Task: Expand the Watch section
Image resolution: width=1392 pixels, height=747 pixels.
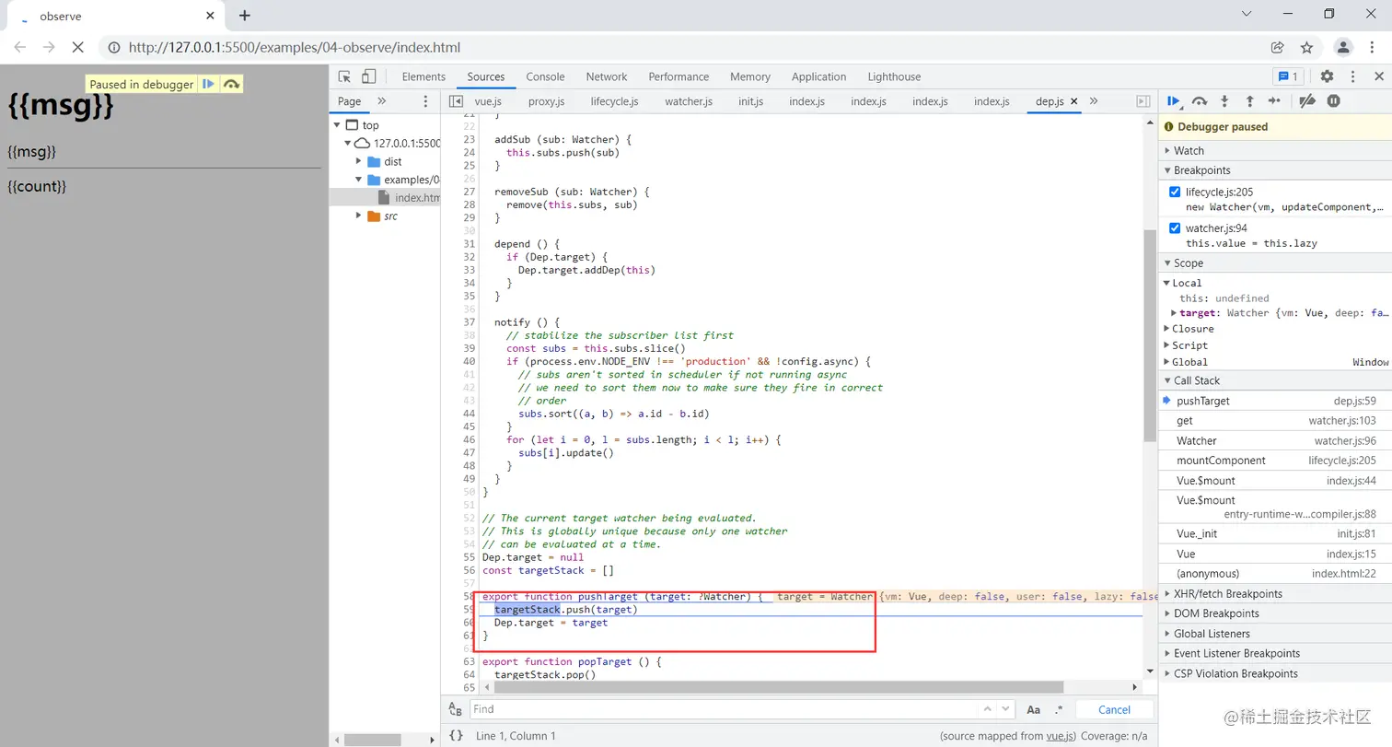Action: 1188,150
